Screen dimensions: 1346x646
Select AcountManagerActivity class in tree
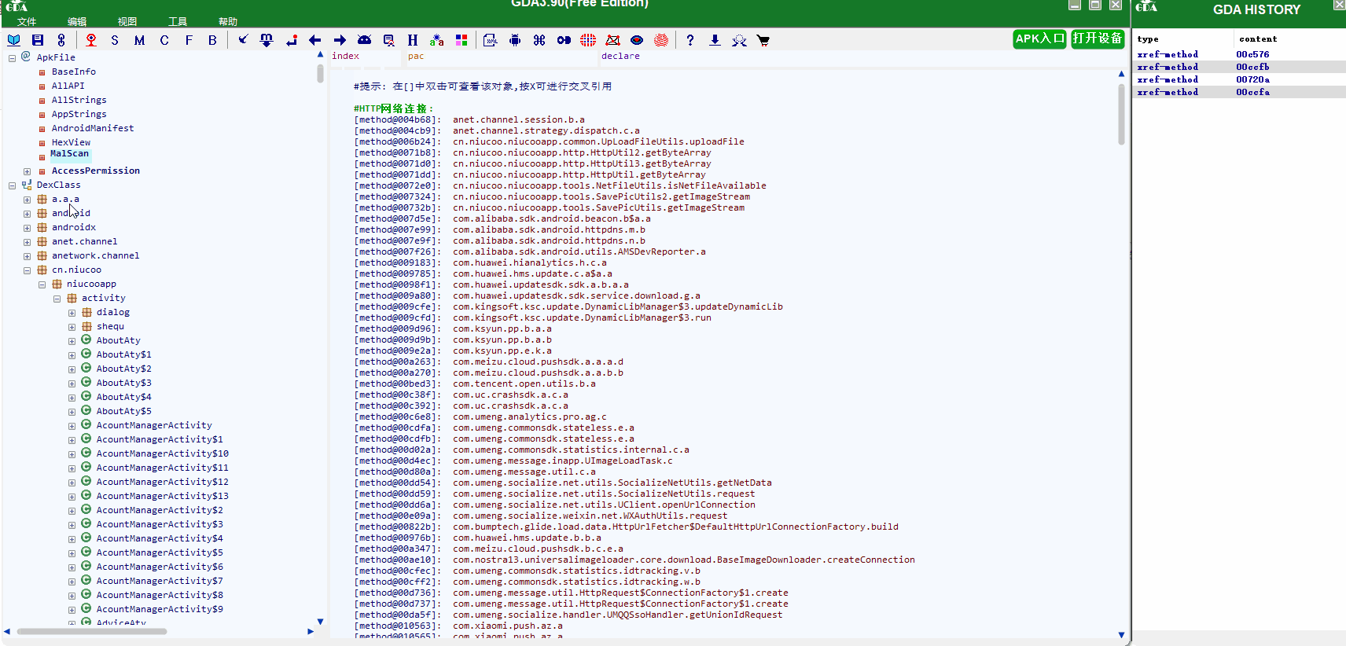tap(154, 425)
